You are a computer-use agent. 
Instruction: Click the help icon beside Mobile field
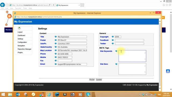click(x=56, y=57)
